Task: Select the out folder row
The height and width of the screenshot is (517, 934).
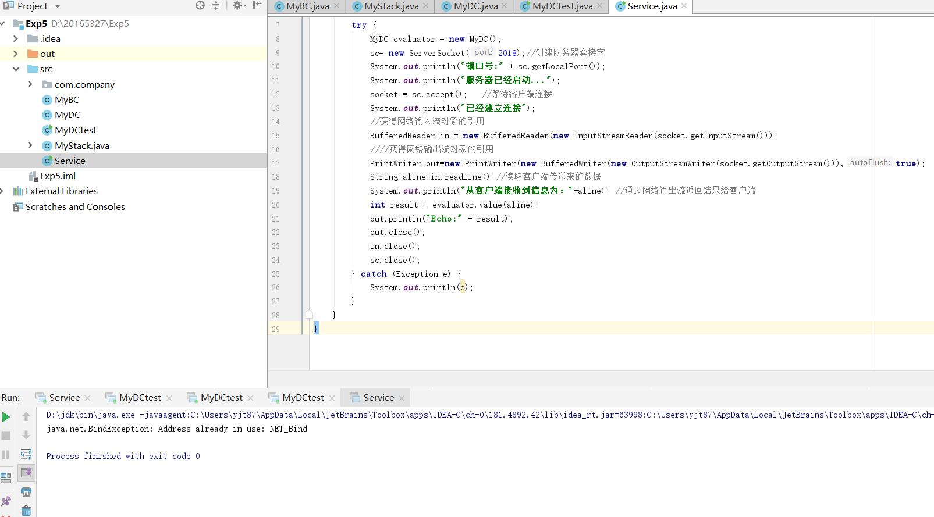Action: [133, 54]
